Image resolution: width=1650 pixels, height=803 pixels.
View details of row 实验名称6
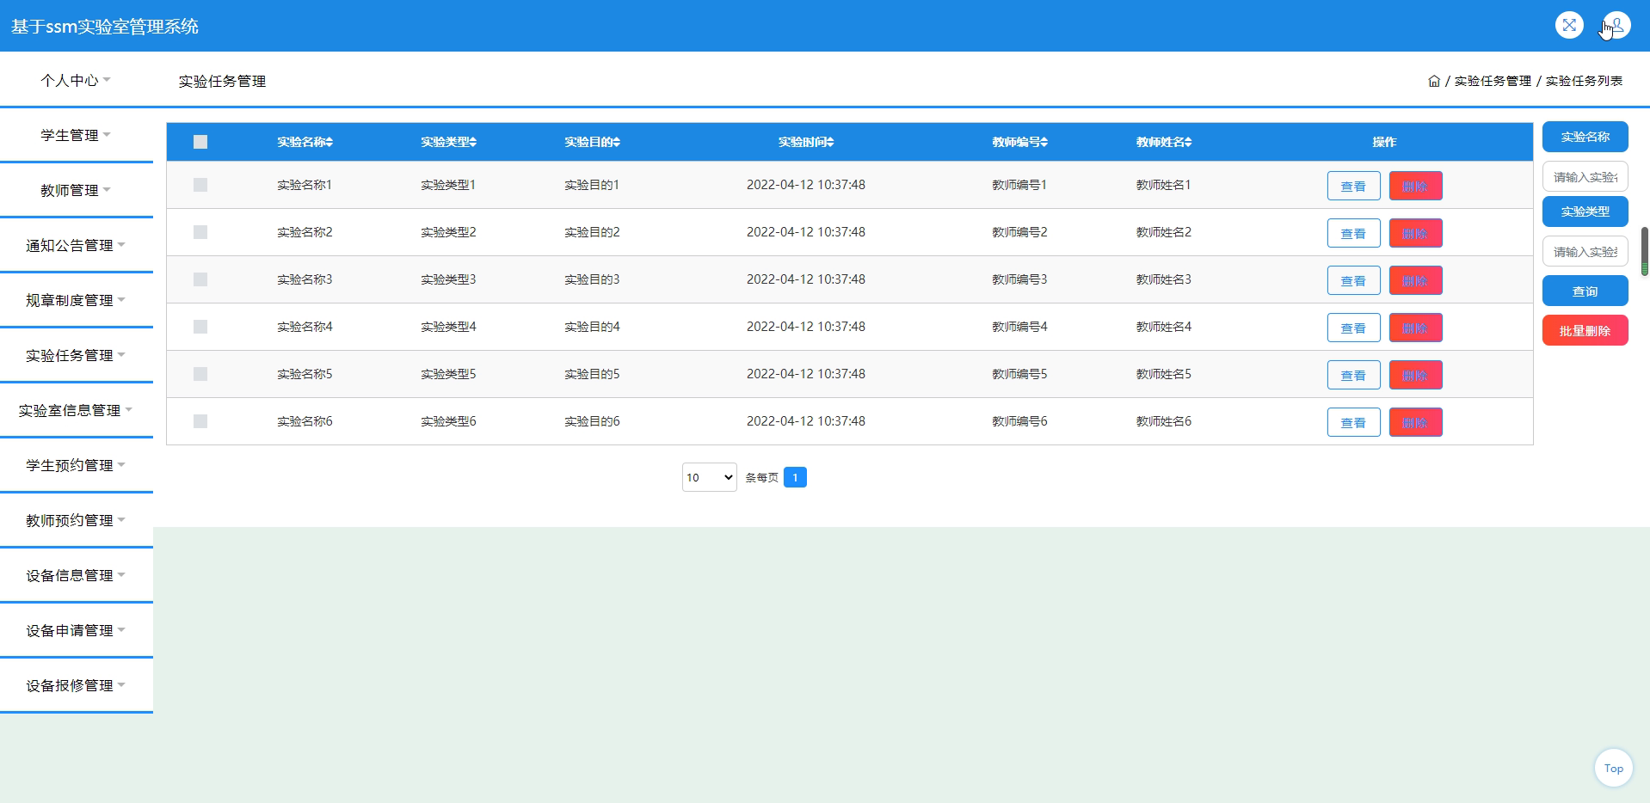coord(1353,422)
